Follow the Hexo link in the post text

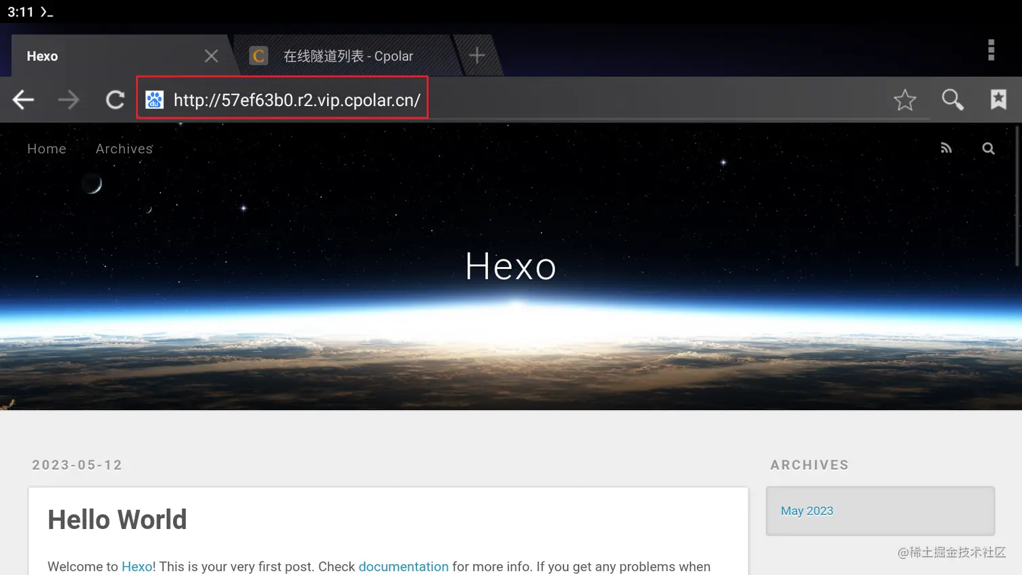coord(137,566)
